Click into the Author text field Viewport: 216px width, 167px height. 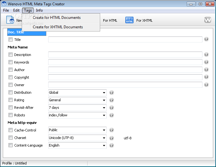point(125,70)
